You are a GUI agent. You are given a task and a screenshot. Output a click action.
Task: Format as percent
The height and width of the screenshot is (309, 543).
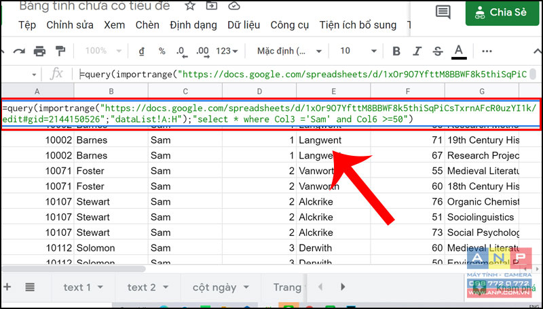(162, 51)
